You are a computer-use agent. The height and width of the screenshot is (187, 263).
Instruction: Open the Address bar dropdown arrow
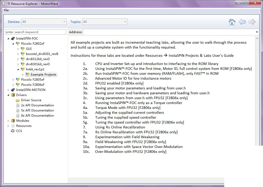click(x=257, y=32)
